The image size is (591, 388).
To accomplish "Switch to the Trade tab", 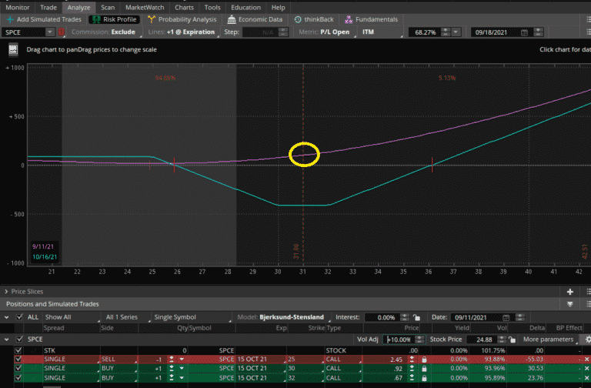I will (48, 7).
